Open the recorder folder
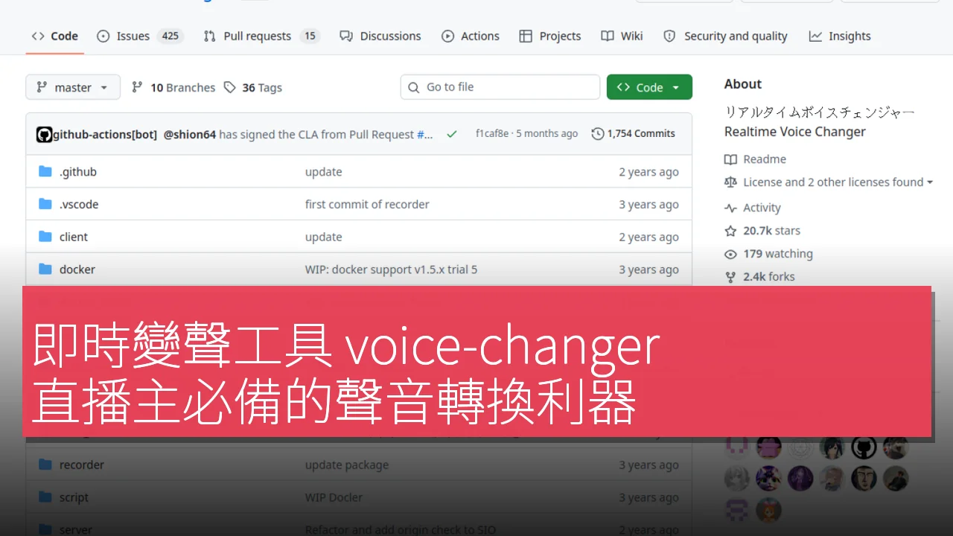Viewport: 953px width, 536px height. (x=82, y=465)
